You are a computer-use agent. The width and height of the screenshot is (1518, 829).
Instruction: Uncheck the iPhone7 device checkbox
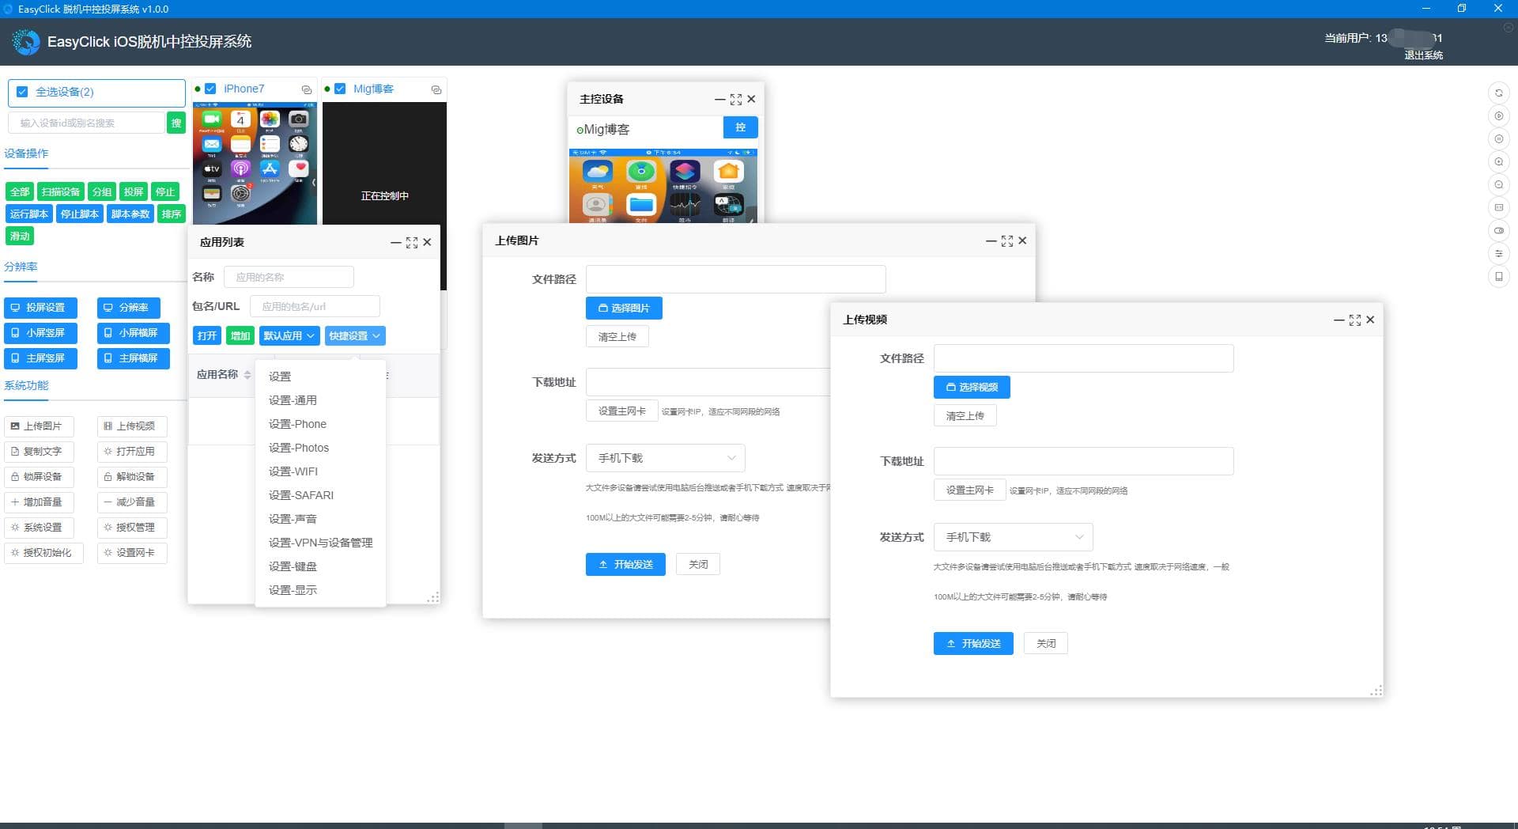(x=210, y=89)
